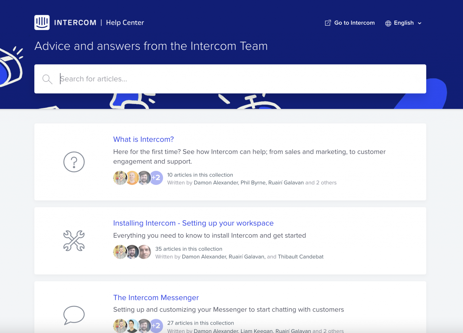Open Installing Intercom - Setting up your workspace
This screenshot has height=333, width=463.
pos(193,223)
